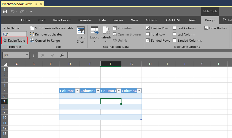Enable the Banded Columns checkbox
Image resolution: width=232 pixels, height=138 pixels.
(174, 40)
